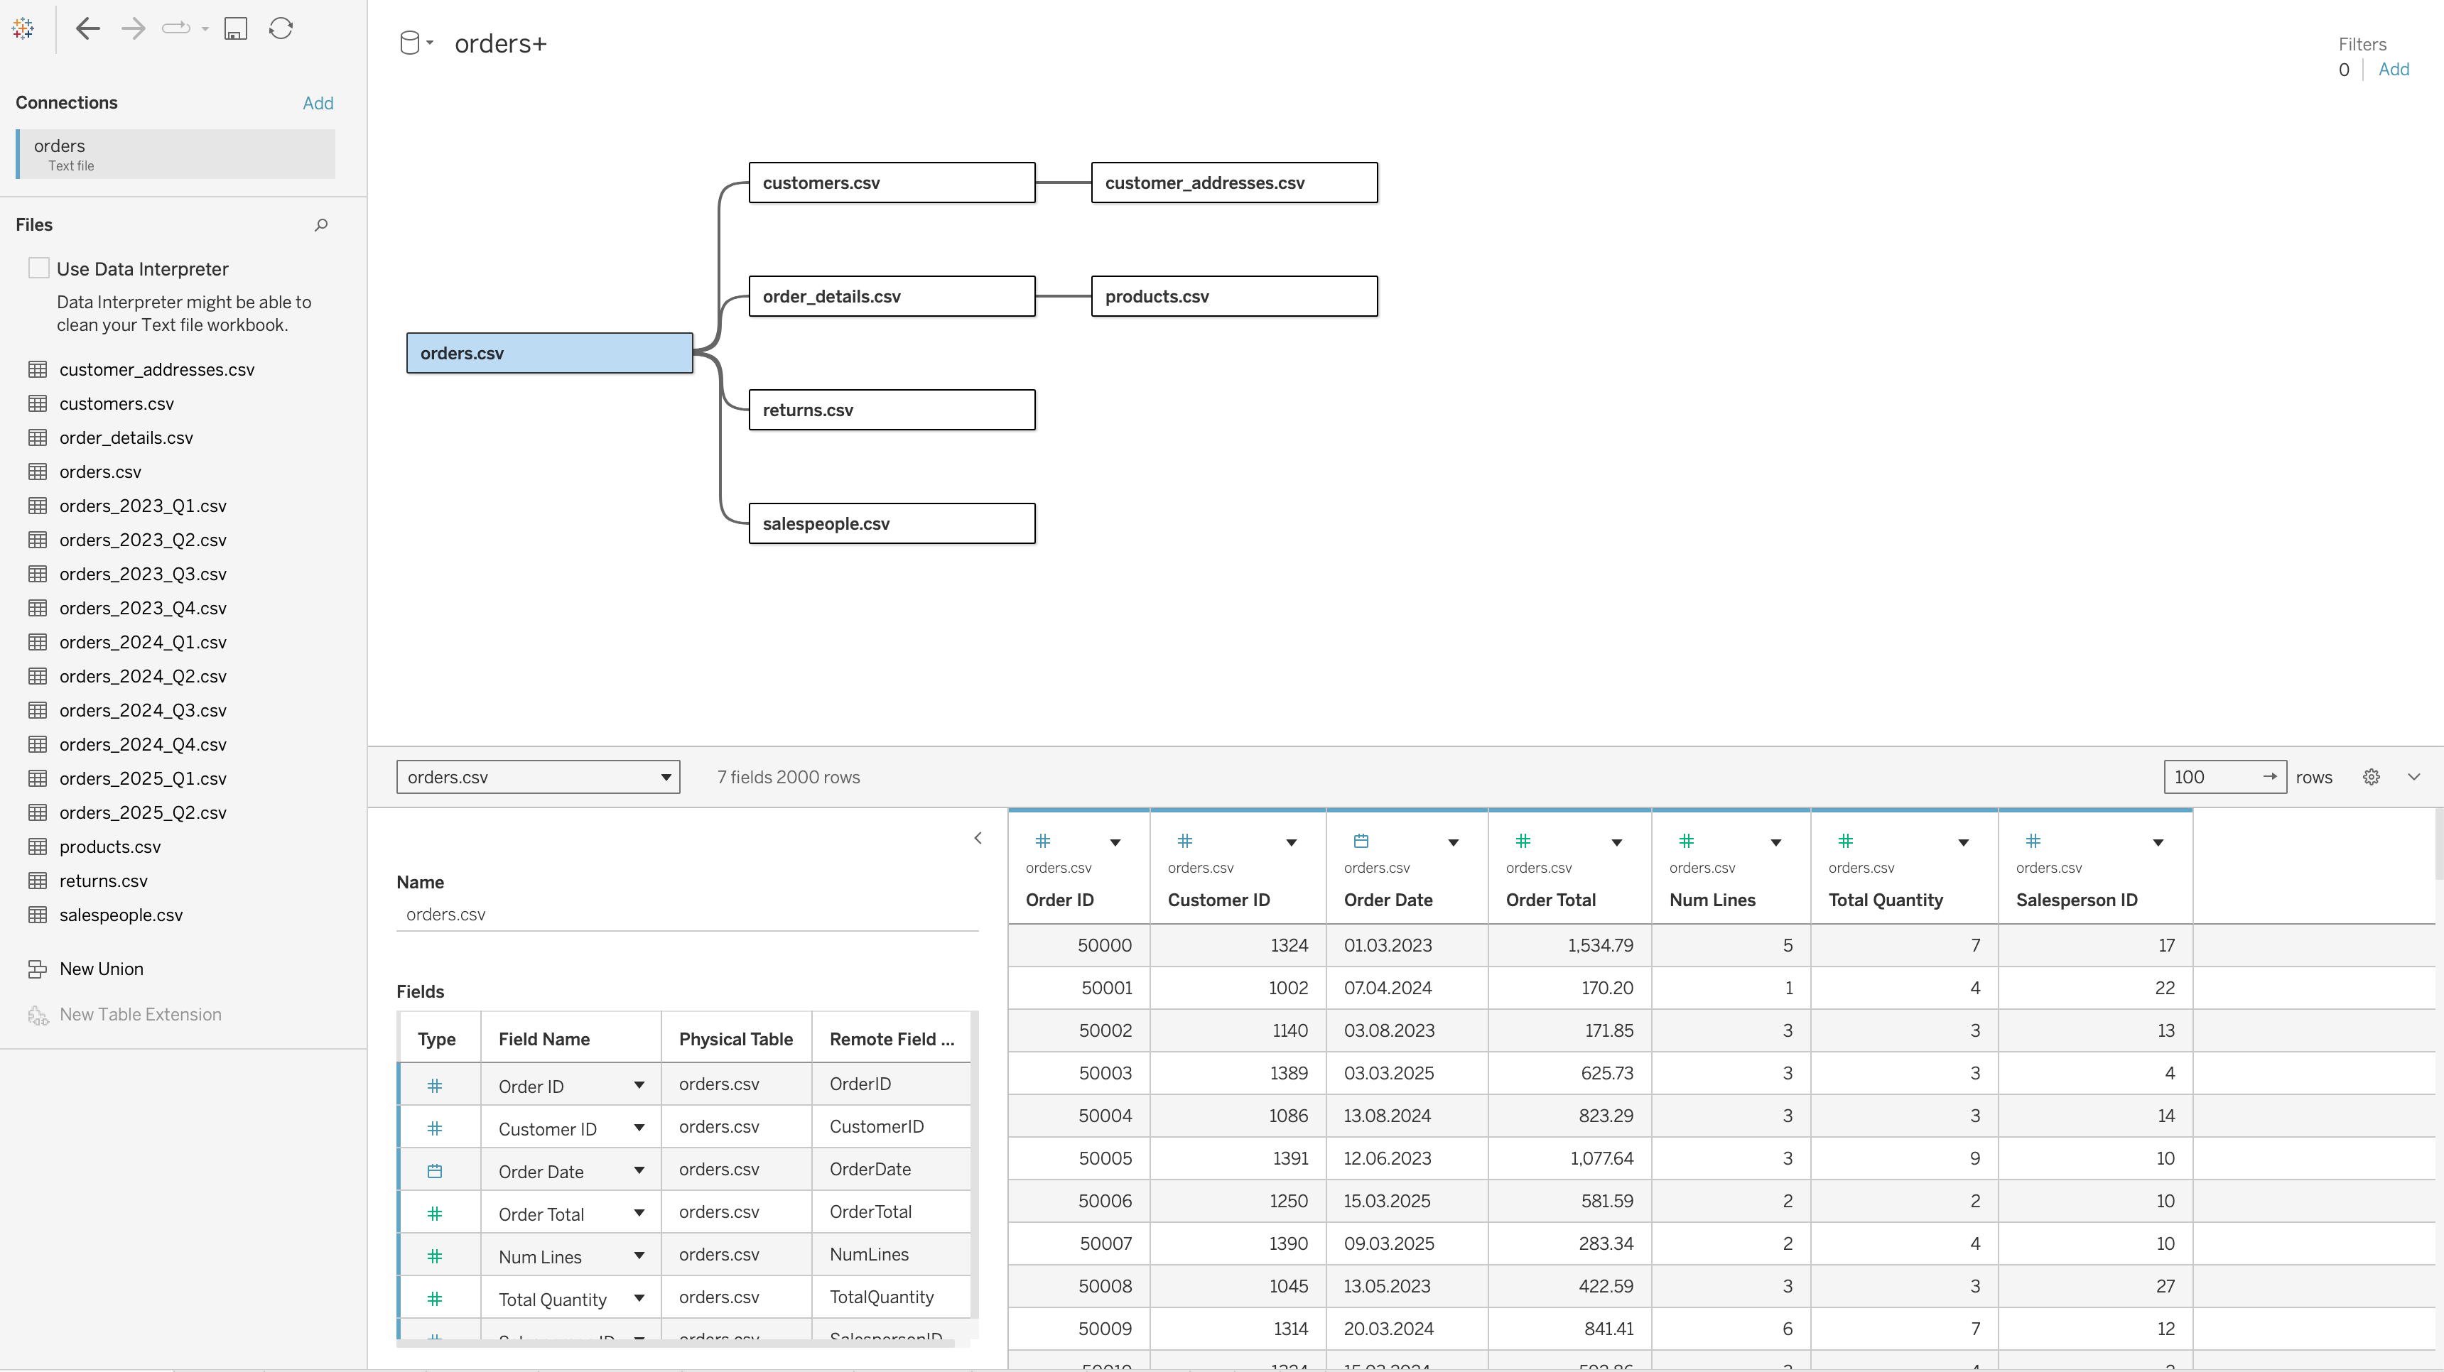The height and width of the screenshot is (1372, 2444).
Task: Add a new connection
Action: (x=318, y=102)
